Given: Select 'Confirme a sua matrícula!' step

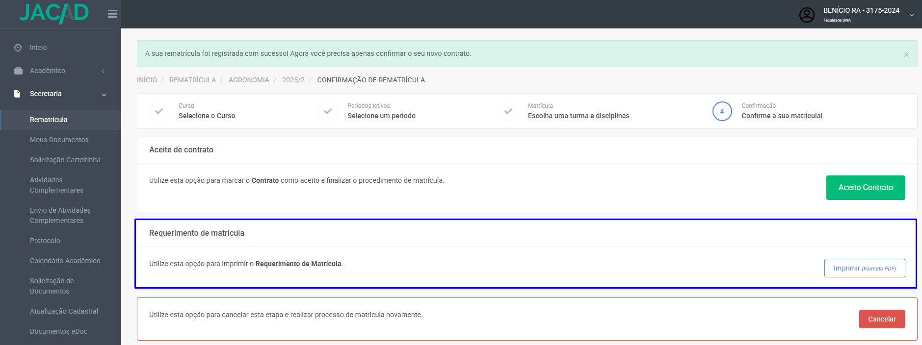Looking at the screenshot, I should 782,116.
